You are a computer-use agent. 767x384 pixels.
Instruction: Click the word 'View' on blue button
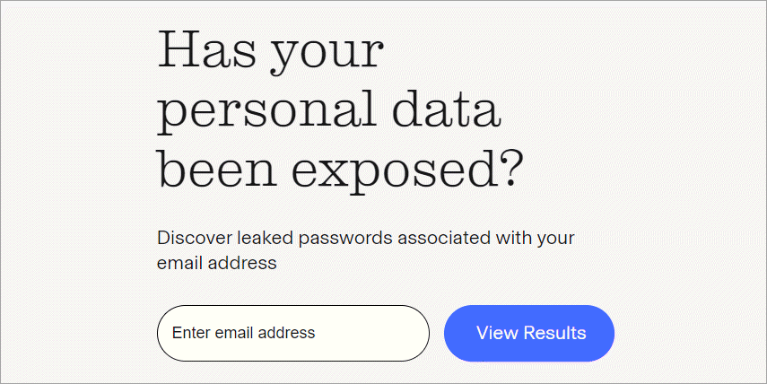(497, 333)
